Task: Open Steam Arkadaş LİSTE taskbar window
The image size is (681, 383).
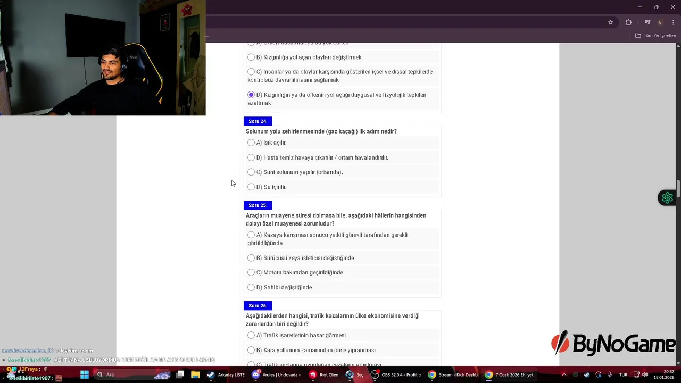Action: (x=226, y=374)
